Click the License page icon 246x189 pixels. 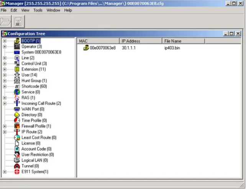click(x=17, y=143)
